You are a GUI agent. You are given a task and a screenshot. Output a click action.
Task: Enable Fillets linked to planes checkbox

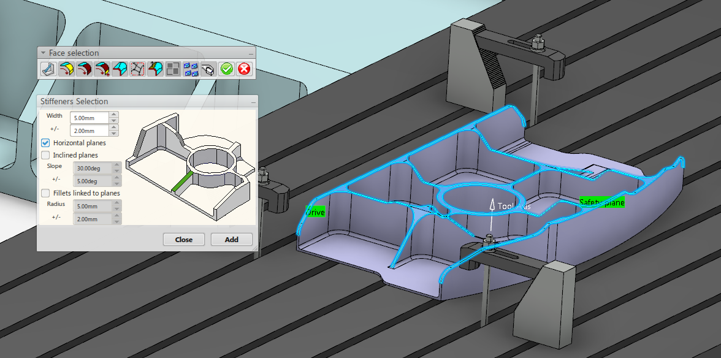(x=45, y=193)
